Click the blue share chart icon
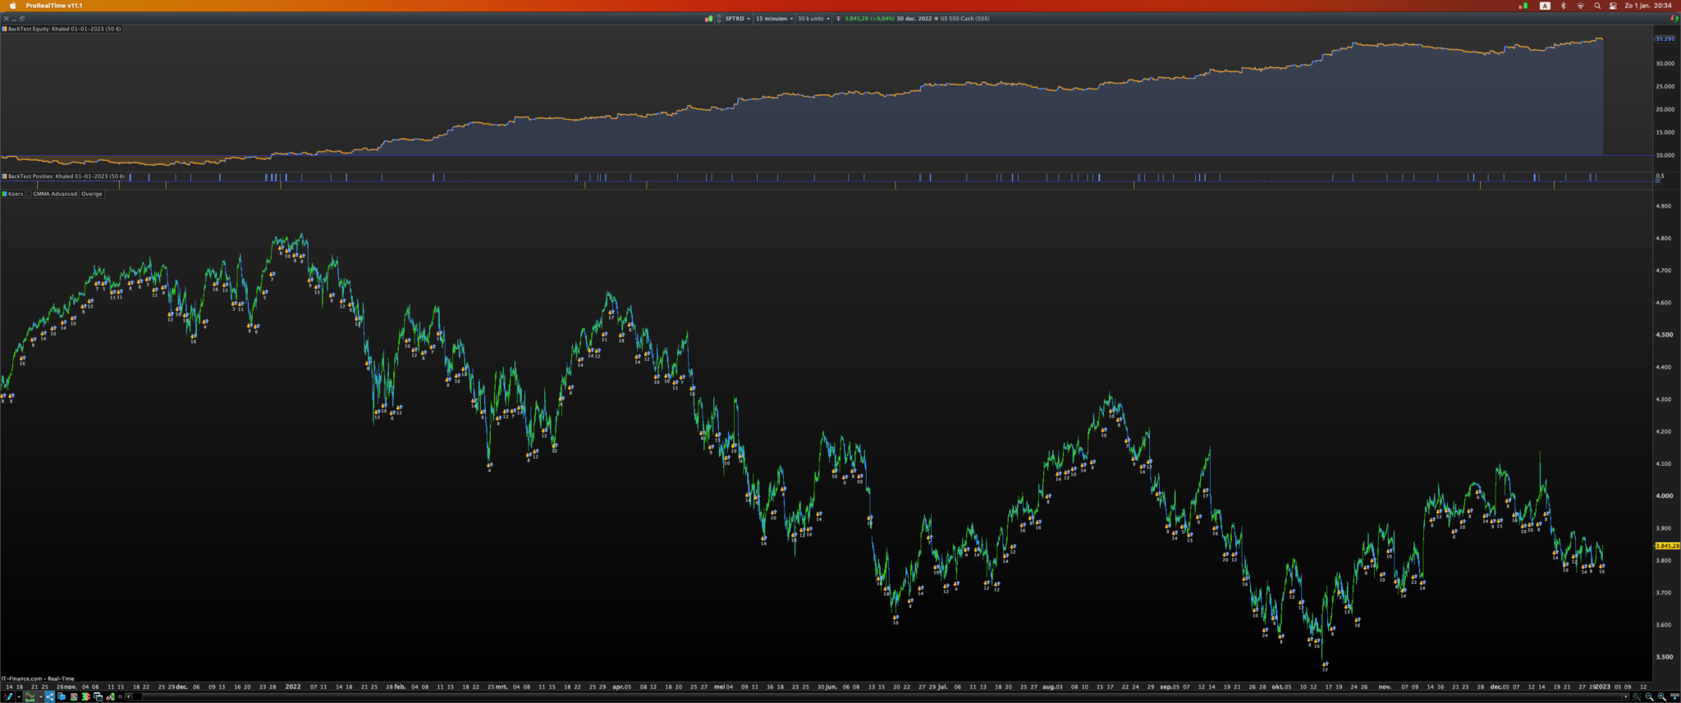Screen dimensions: 1681x703 point(49,696)
